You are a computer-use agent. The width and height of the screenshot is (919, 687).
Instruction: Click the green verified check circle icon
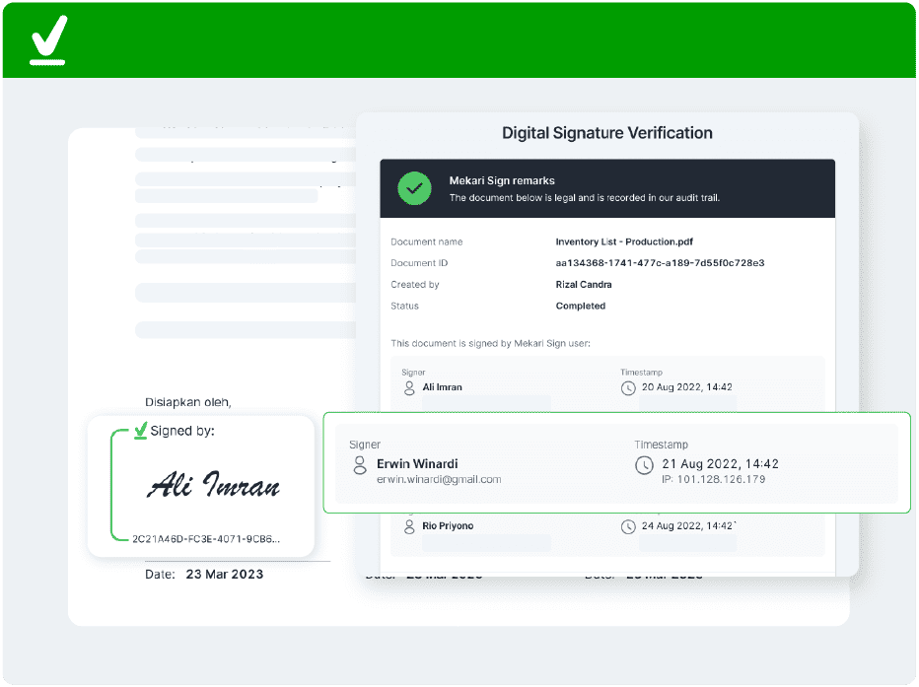[x=414, y=188]
